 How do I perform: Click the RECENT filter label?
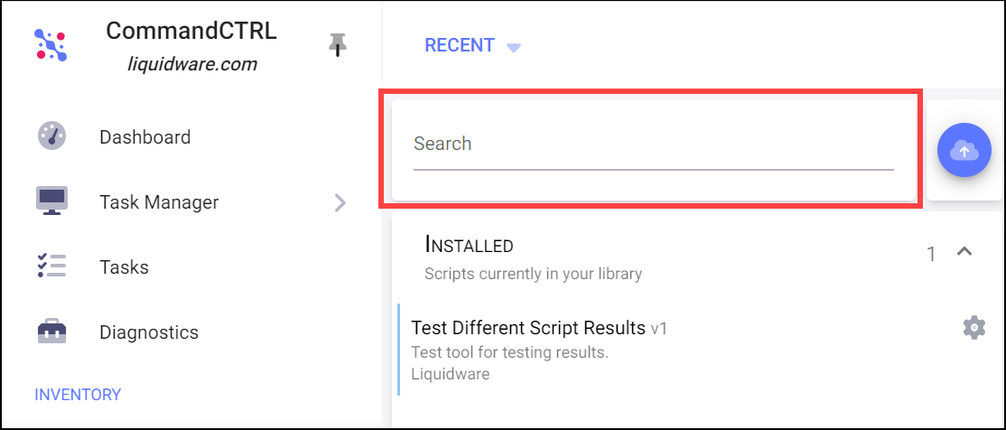click(460, 45)
